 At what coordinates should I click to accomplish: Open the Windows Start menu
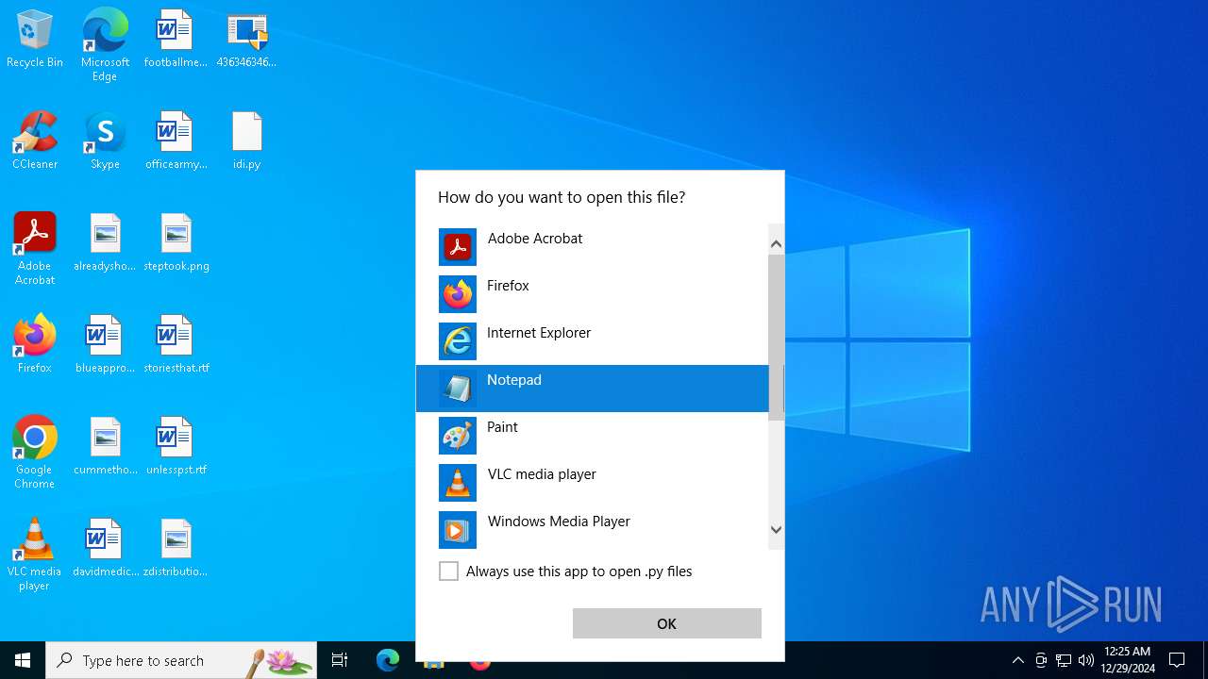pyautogui.click(x=23, y=660)
